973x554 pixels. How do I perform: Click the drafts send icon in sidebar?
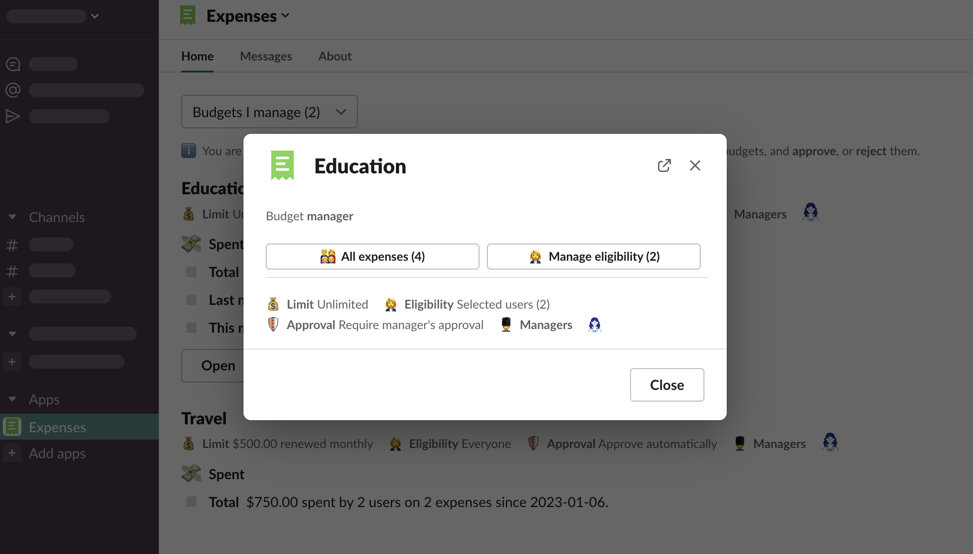tap(13, 116)
